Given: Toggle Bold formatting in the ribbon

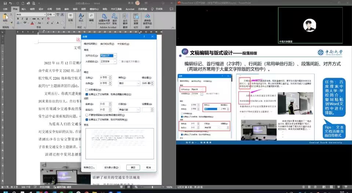Looking at the screenshot, I should [18, 19].
